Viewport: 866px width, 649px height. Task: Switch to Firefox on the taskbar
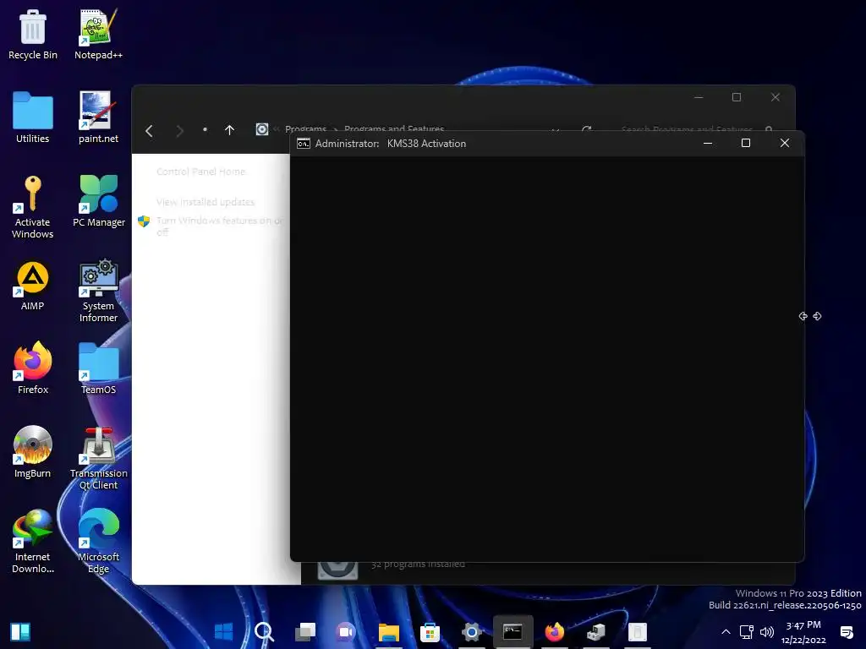click(x=555, y=632)
